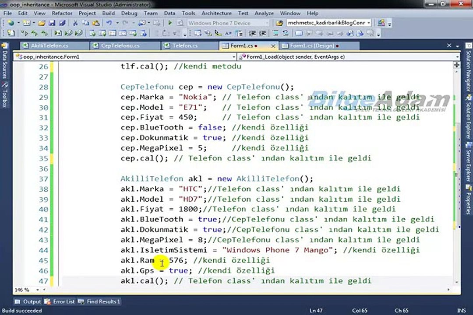The height and width of the screenshot is (315, 473).
Task: Comment out the selected lines icon
Action: click(275, 33)
